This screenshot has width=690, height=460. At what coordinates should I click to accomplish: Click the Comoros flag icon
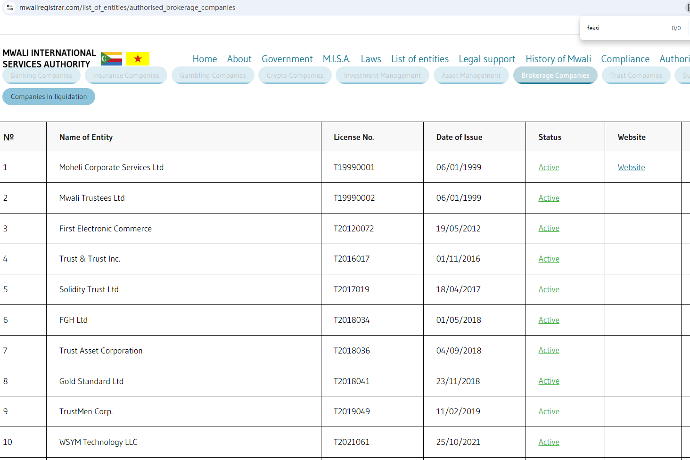[x=111, y=59]
